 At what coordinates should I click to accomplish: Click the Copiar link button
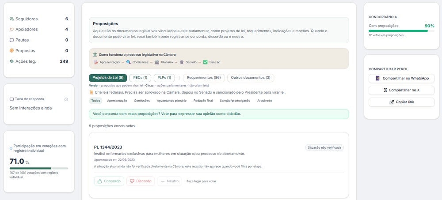pos(401,102)
